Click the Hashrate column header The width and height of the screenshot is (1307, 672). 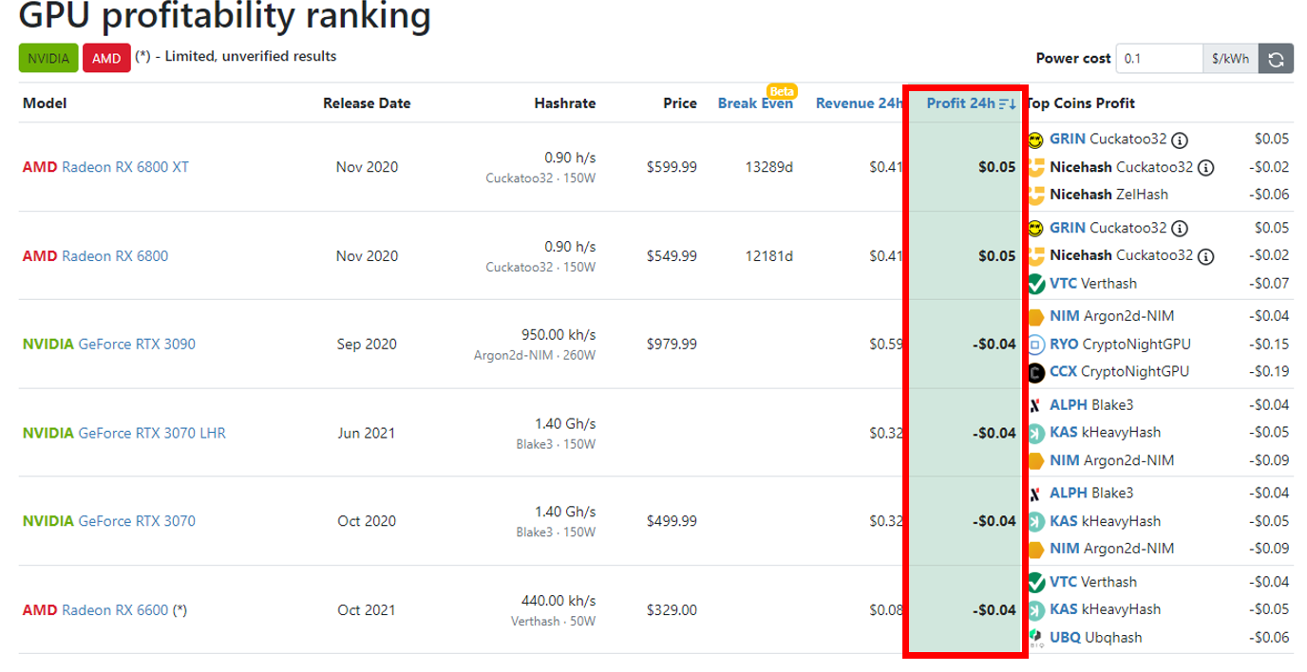(x=565, y=103)
